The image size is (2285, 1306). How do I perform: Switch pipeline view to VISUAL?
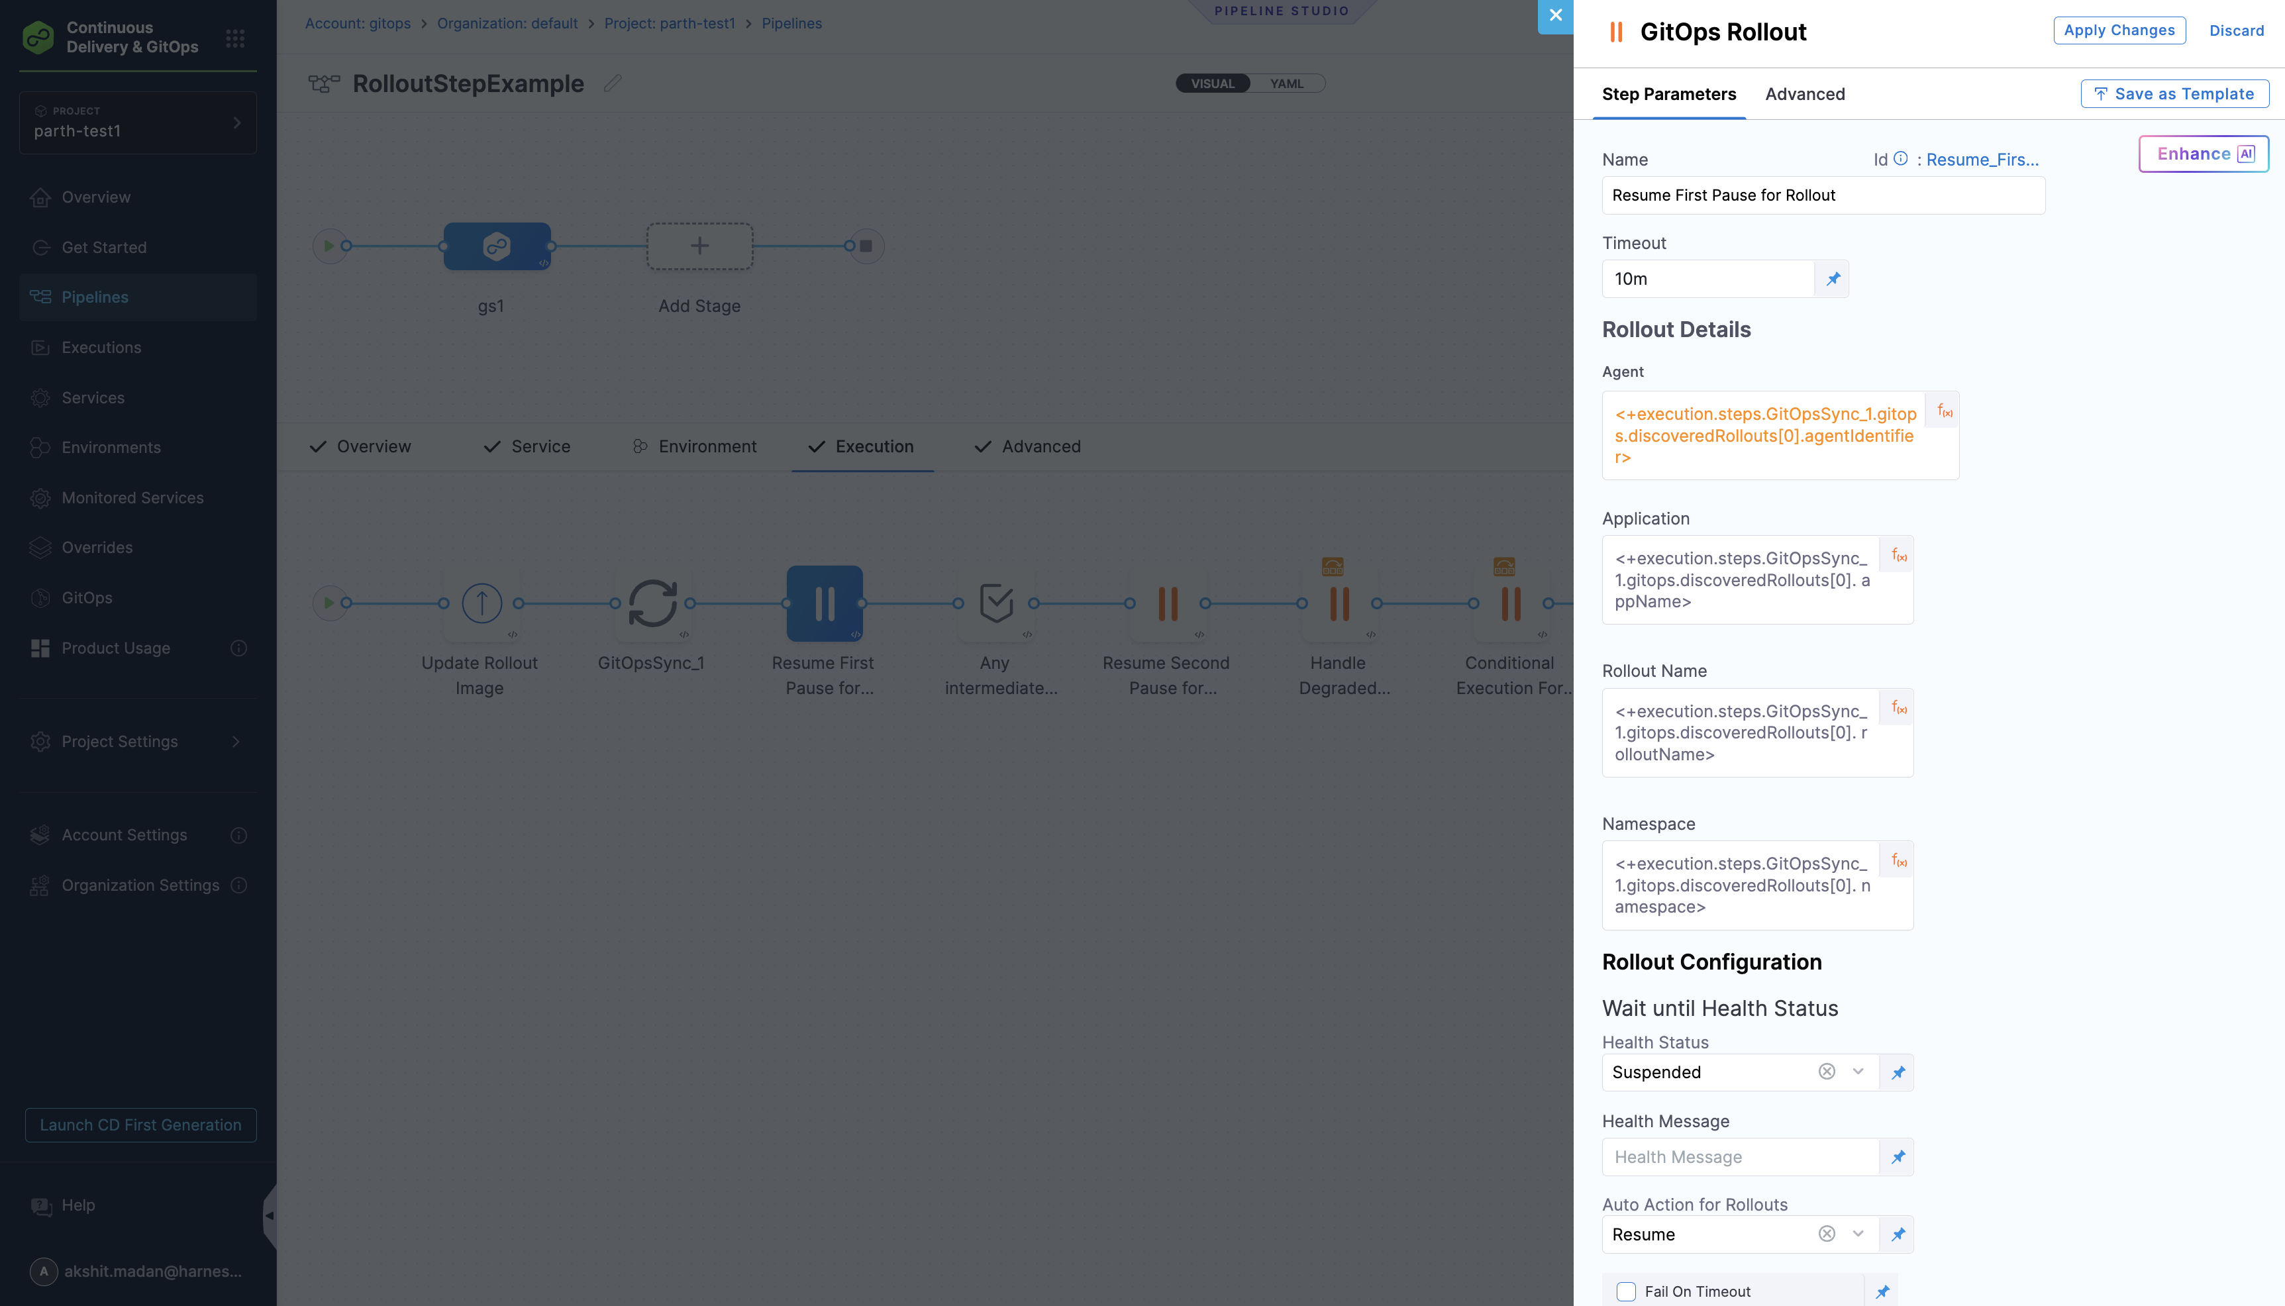1213,83
